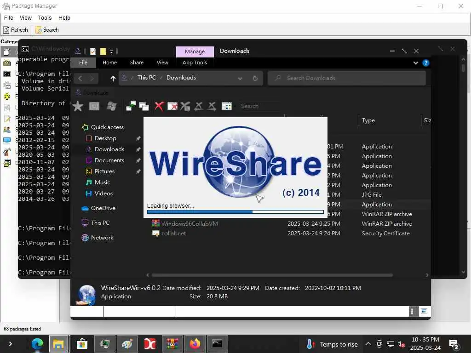This screenshot has height=353, width=471.
Task: Select Quick access in navigation pane
Action: coord(103,127)
